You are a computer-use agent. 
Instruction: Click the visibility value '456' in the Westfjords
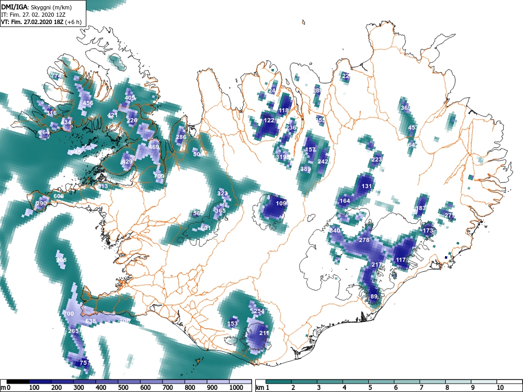tap(88, 103)
